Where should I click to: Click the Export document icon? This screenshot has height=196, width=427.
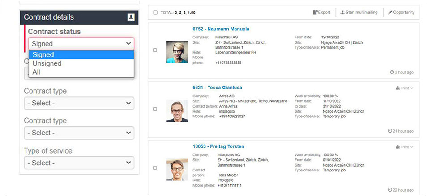point(316,13)
